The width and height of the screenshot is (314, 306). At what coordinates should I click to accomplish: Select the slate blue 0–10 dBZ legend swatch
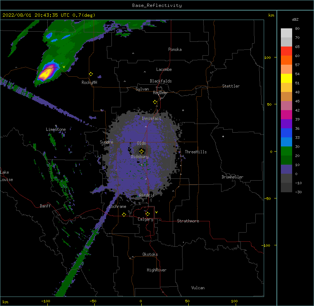click(286, 169)
